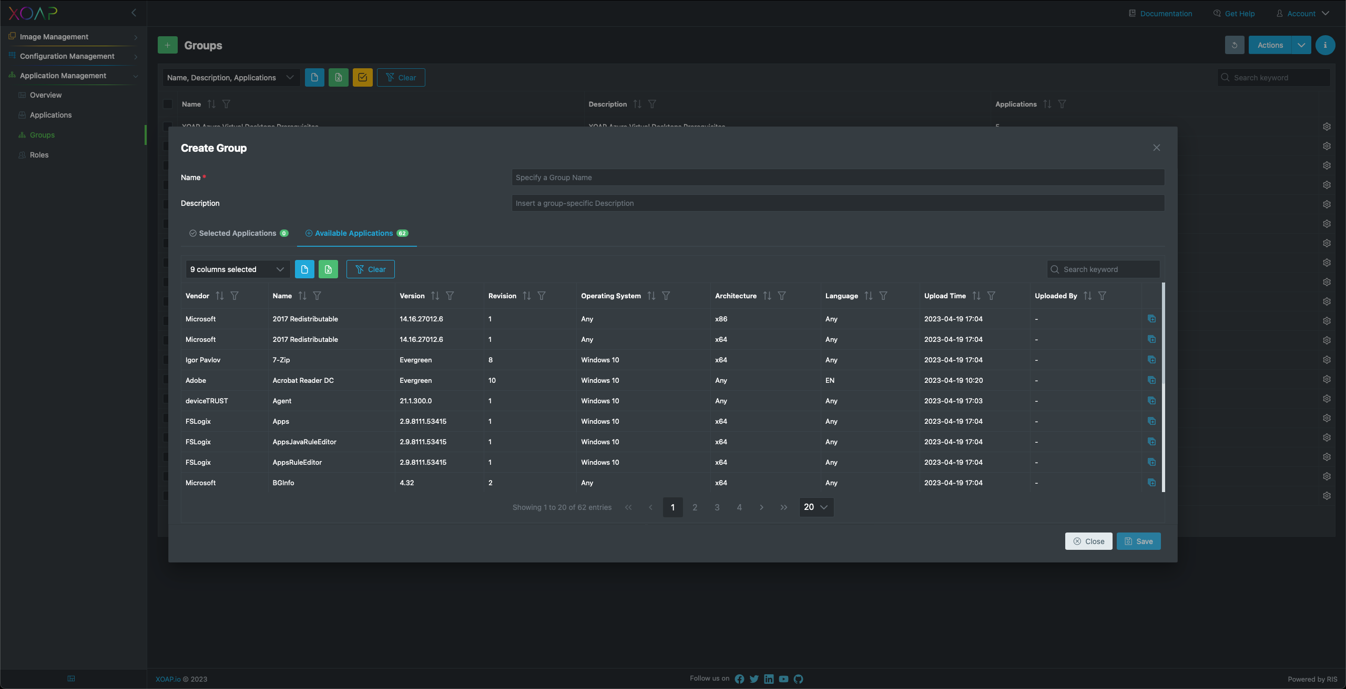
Task: Sort available applications by Version
Action: pos(435,296)
